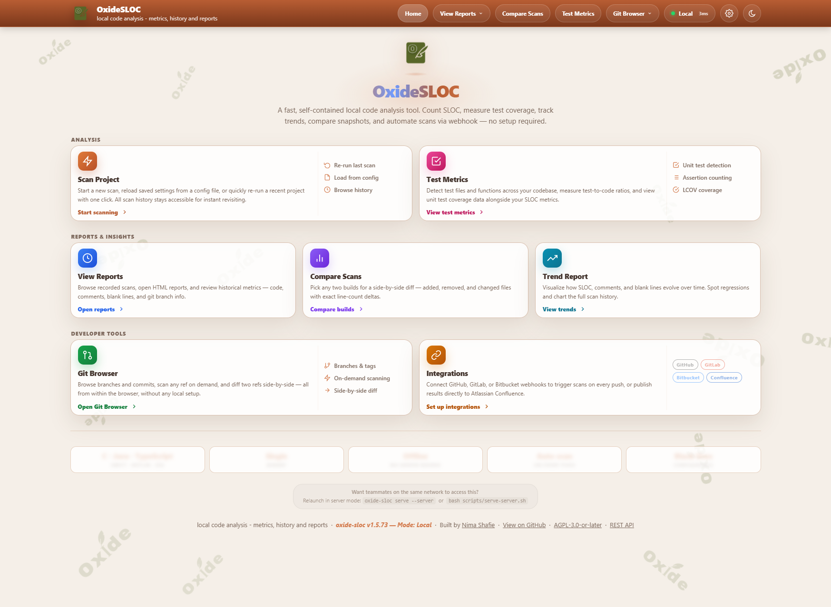Click the Scan Project lightning icon
The image size is (831, 607).
(x=88, y=161)
